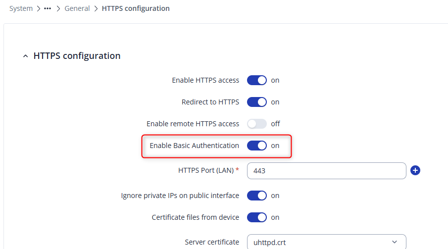The width and height of the screenshot is (448, 249).
Task: Open General in the breadcrumb path
Action: pos(77,8)
